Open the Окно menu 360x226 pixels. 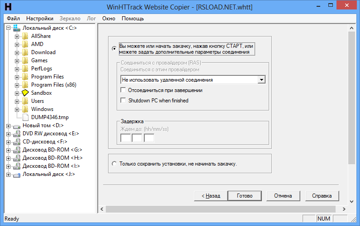pyautogui.click(x=109, y=18)
